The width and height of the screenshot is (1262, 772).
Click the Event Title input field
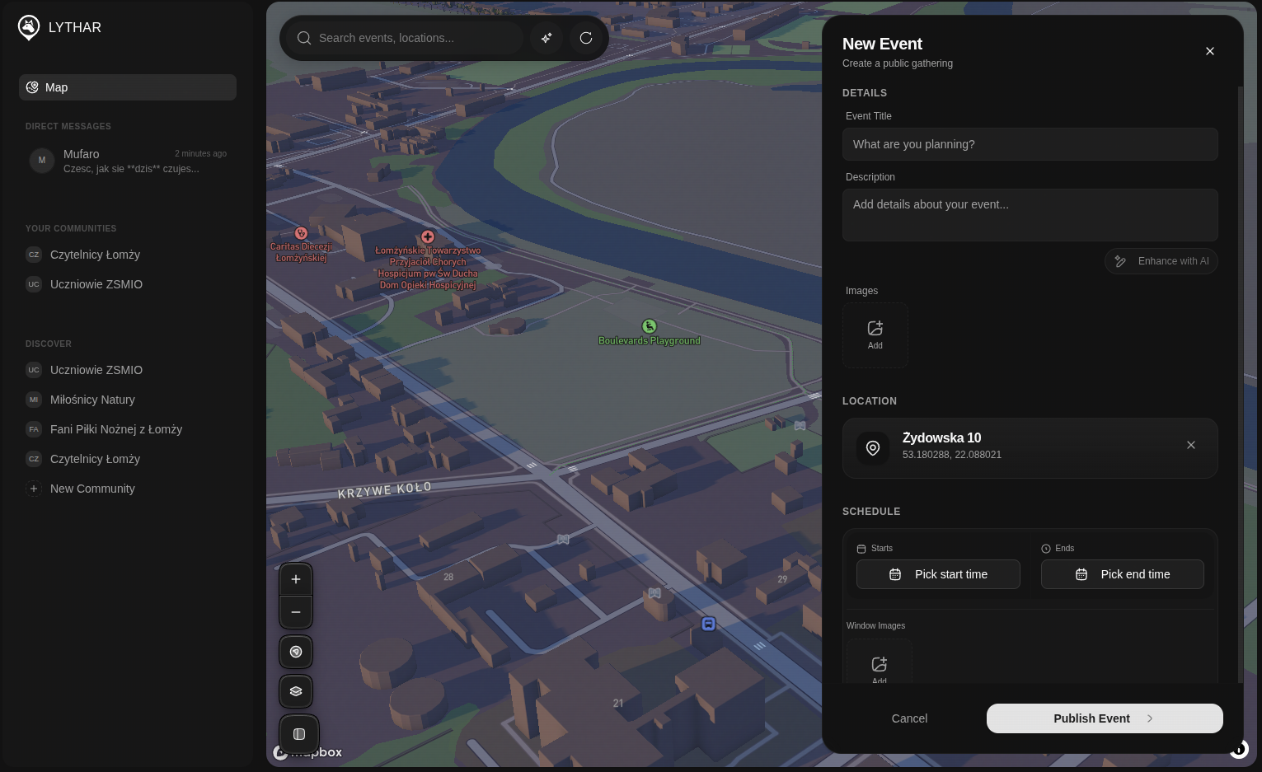1030,144
